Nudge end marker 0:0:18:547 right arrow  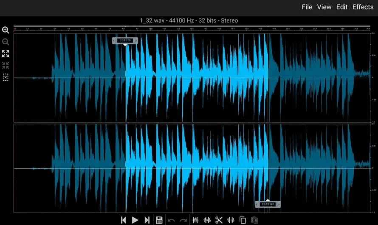279,204
